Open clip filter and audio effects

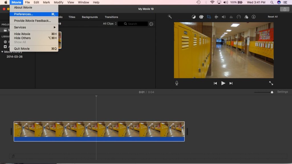click(x=246, y=17)
